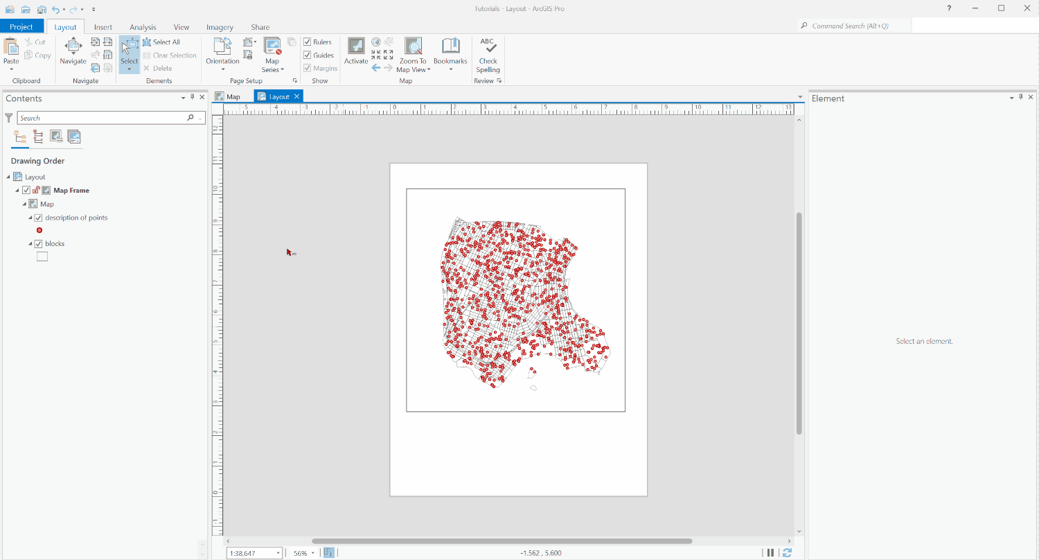
Task: Select List By Layout Page icon
Action: click(x=74, y=137)
